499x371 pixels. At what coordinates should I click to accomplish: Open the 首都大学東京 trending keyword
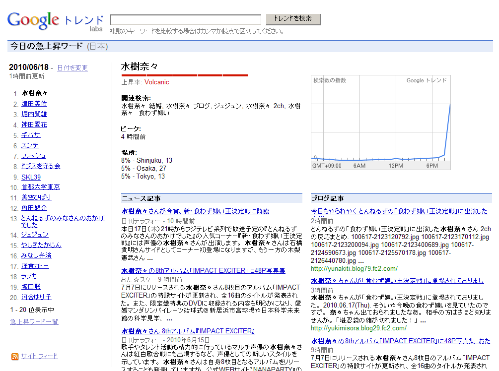point(41,187)
